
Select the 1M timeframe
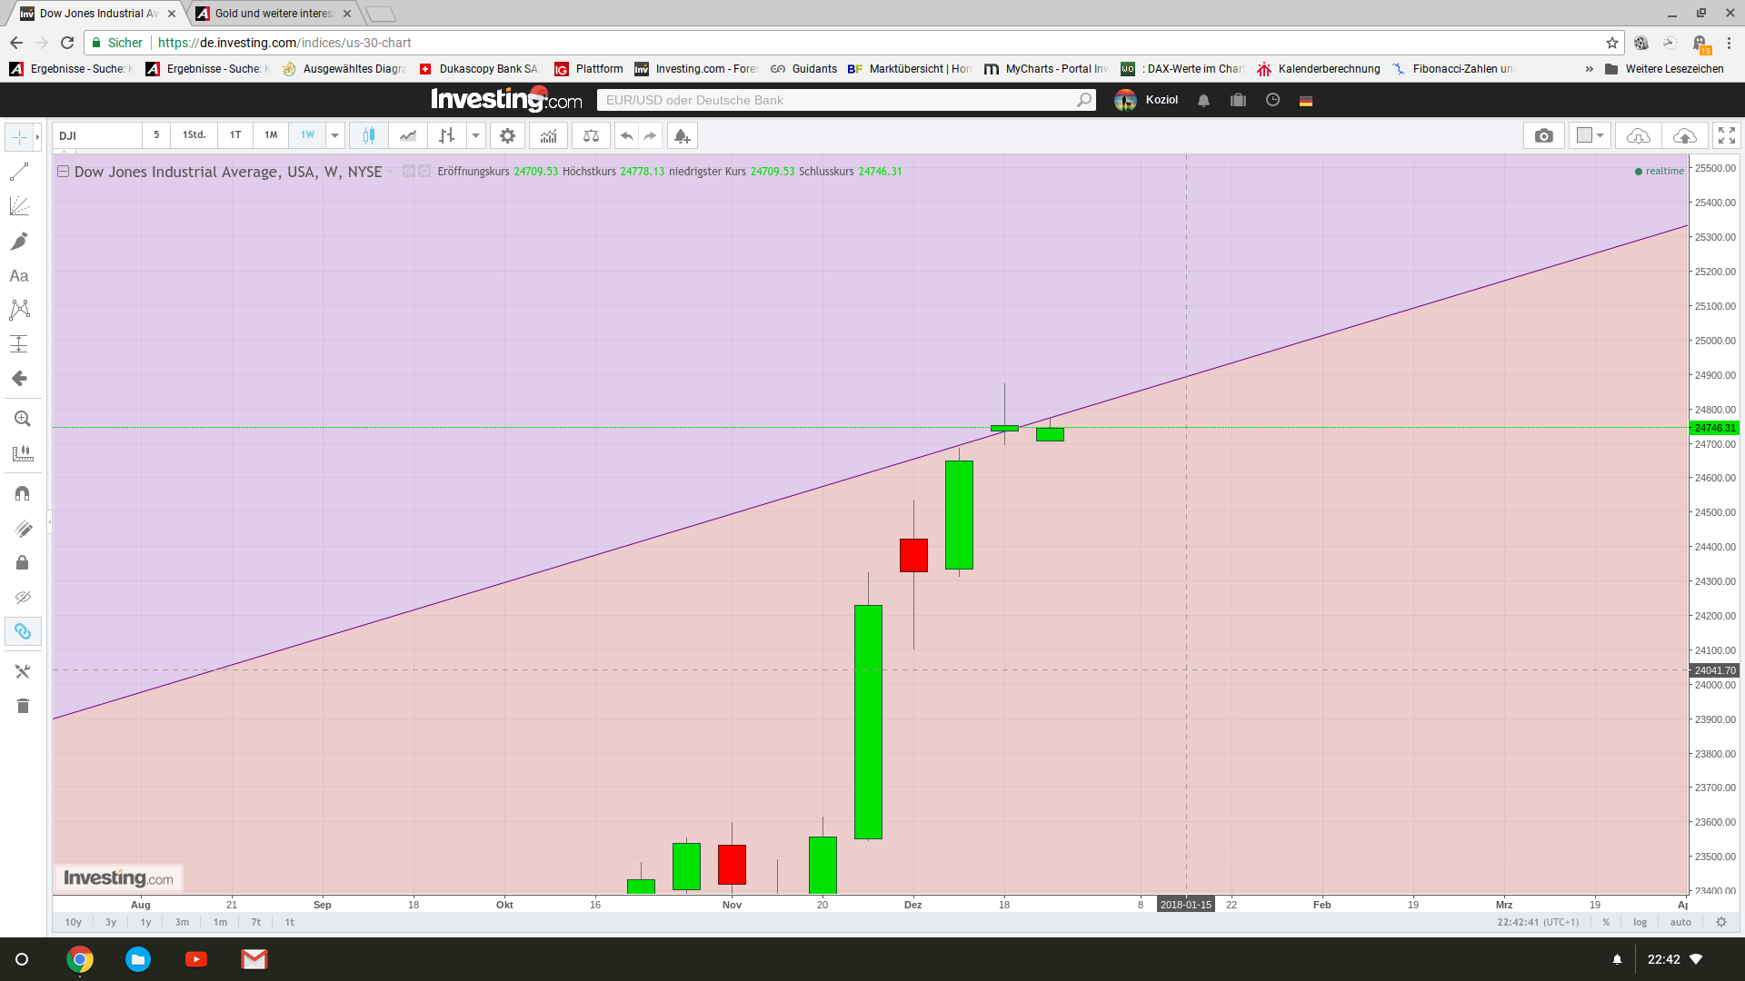(271, 134)
